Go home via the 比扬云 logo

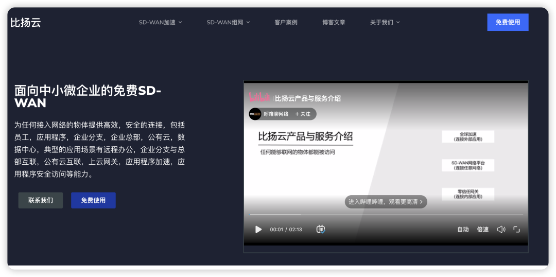(26, 22)
